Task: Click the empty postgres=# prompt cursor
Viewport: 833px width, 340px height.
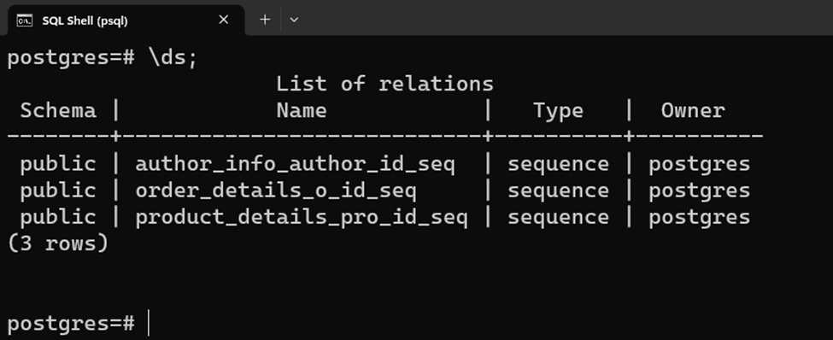Action: click(149, 324)
